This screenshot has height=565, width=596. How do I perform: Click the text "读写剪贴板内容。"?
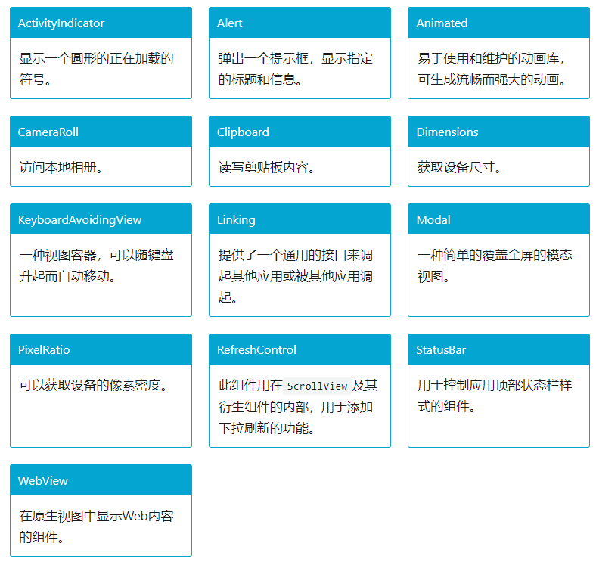pos(267,167)
